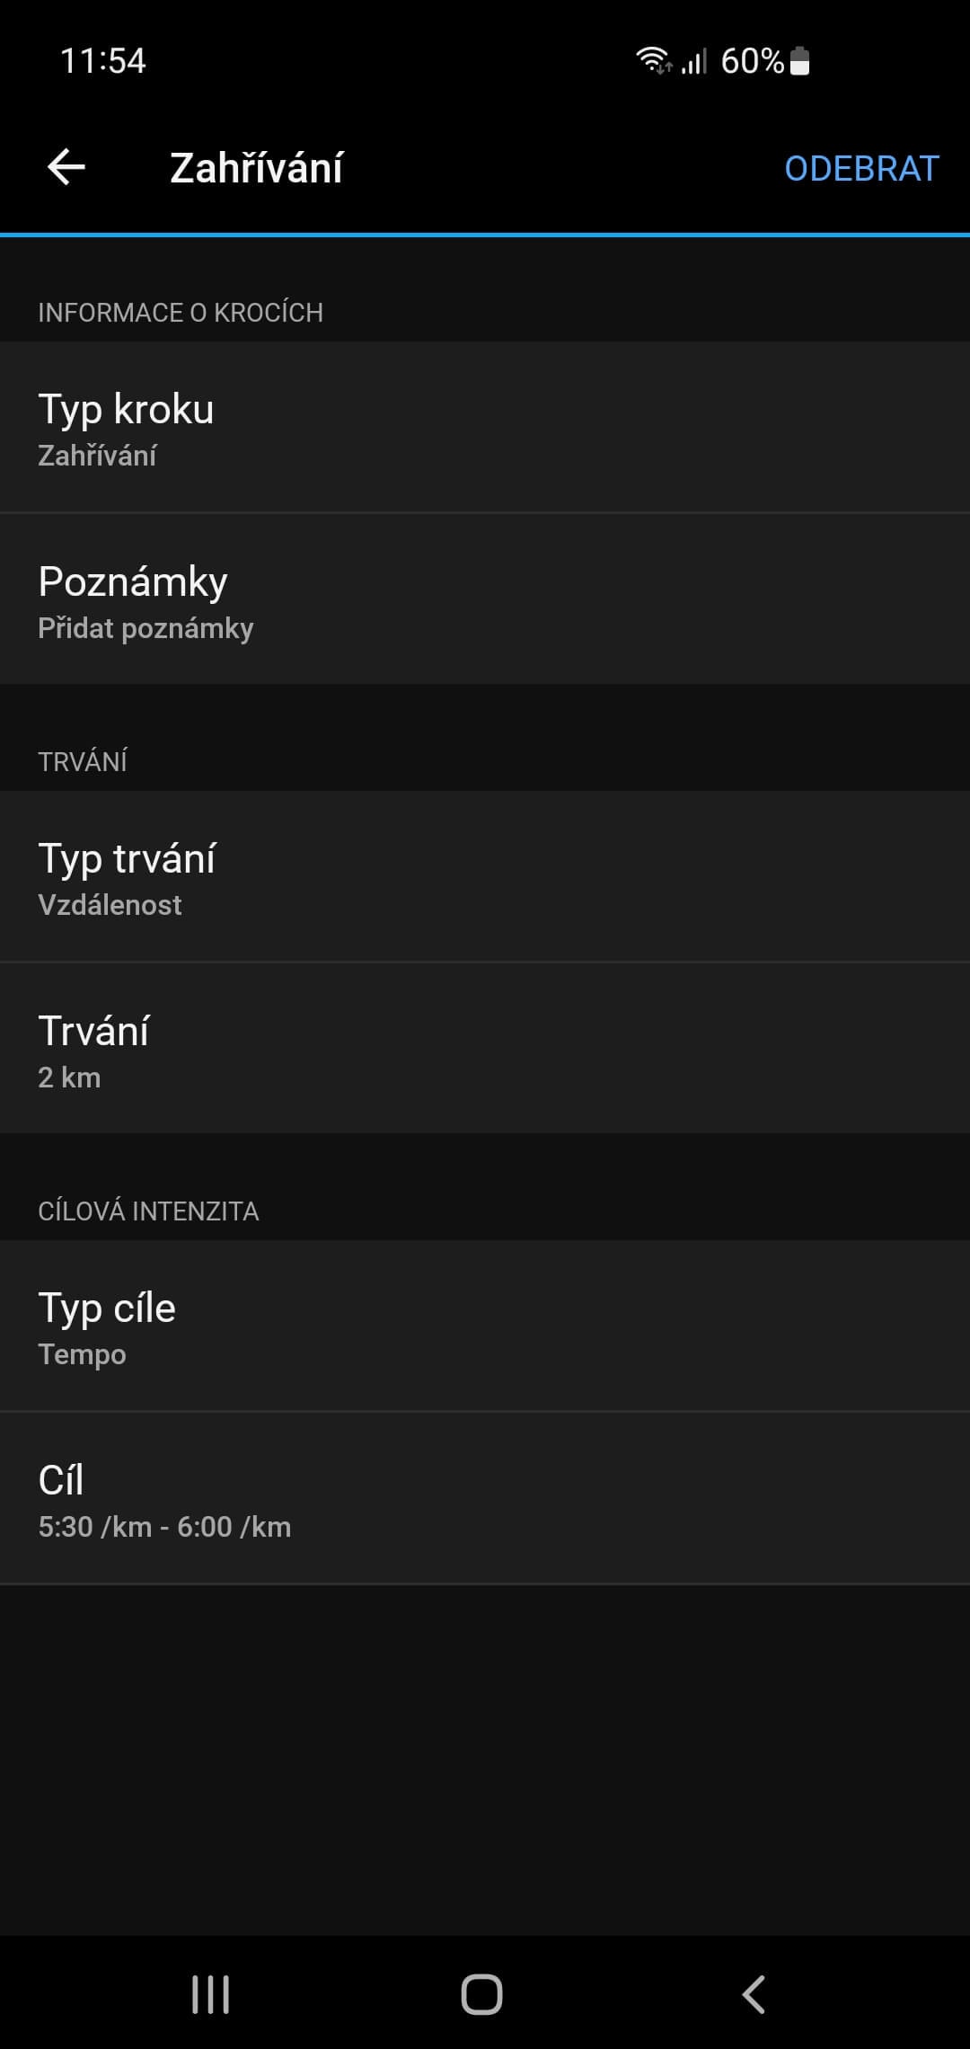Tap the mobile signal strength icon

(x=694, y=61)
